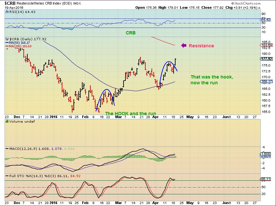This screenshot has height=206, width=276.
Task: Click the INDX exchange label
Action: point(77,3)
